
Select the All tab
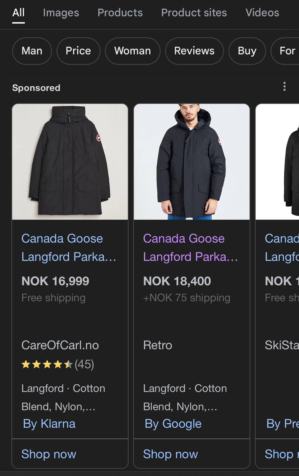pyautogui.click(x=18, y=13)
